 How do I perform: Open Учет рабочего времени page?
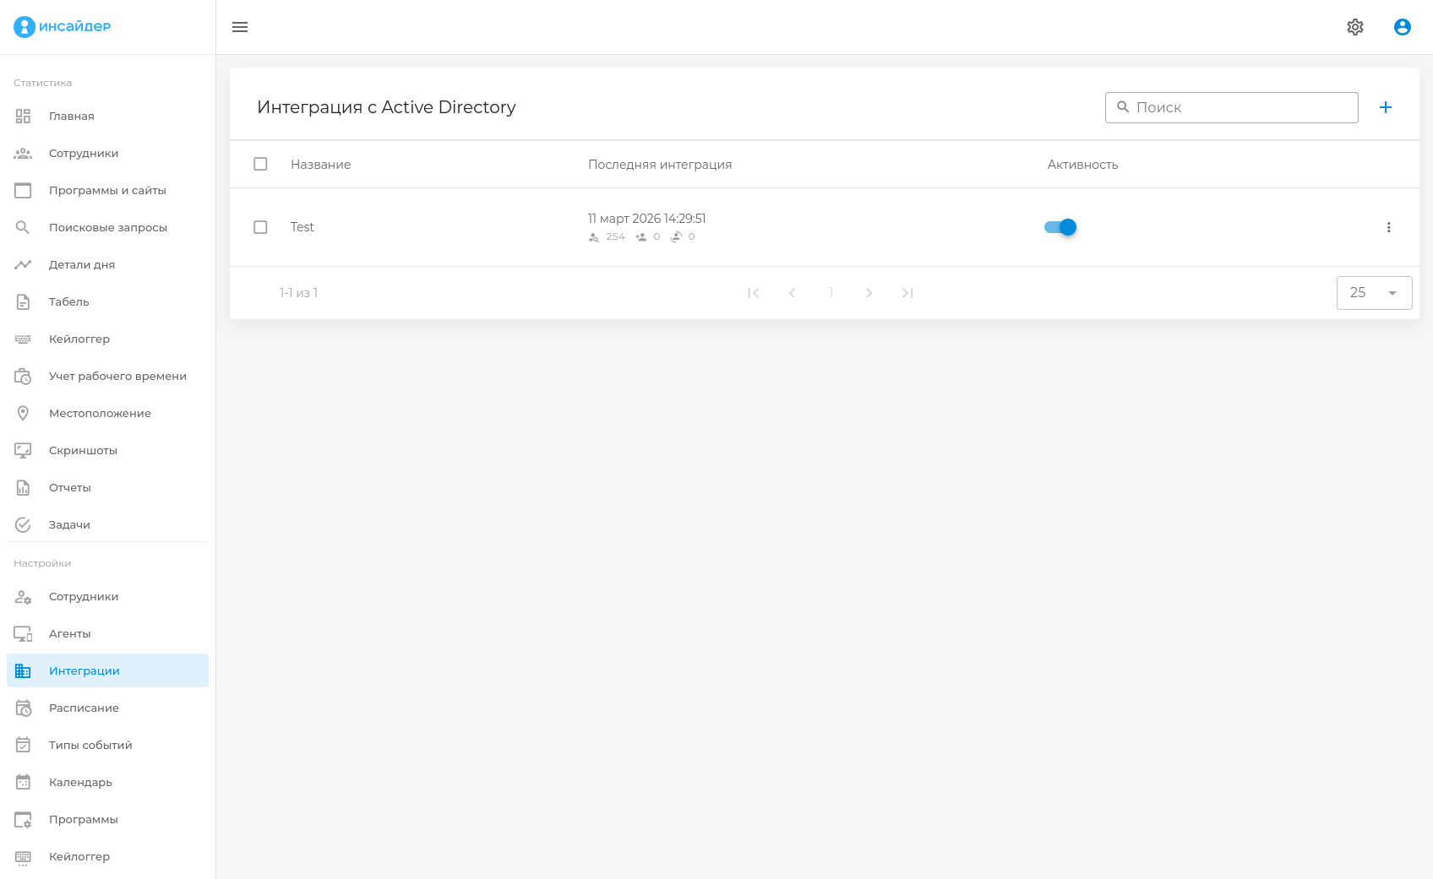click(x=117, y=376)
